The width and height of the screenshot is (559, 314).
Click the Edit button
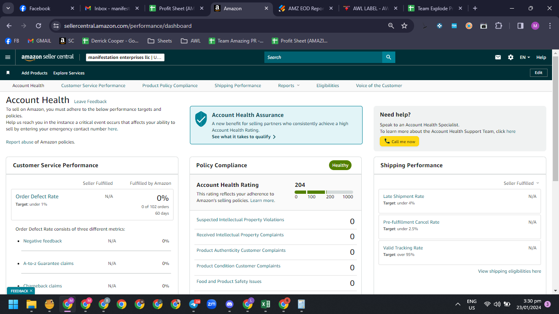point(539,73)
